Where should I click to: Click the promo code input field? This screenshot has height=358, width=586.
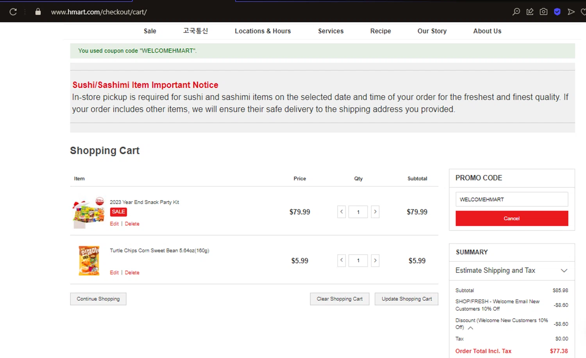point(512,199)
